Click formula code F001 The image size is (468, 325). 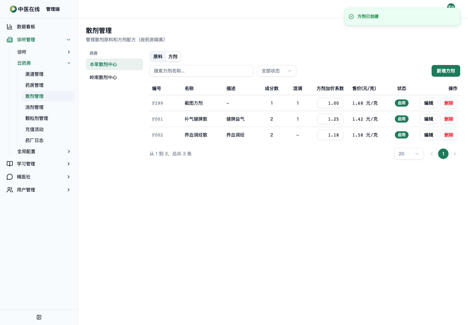coord(158,119)
